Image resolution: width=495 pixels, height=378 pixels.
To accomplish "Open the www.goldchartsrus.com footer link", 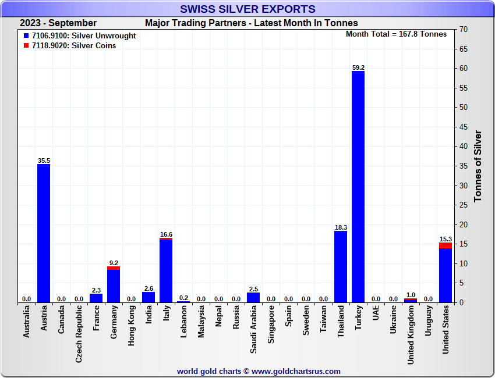I will click(x=296, y=371).
